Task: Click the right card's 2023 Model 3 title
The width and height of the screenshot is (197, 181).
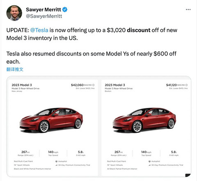Action: click(x=115, y=85)
